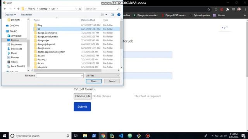The width and height of the screenshot is (248, 139).
Task: Click the Open button
Action: pos(94,81)
